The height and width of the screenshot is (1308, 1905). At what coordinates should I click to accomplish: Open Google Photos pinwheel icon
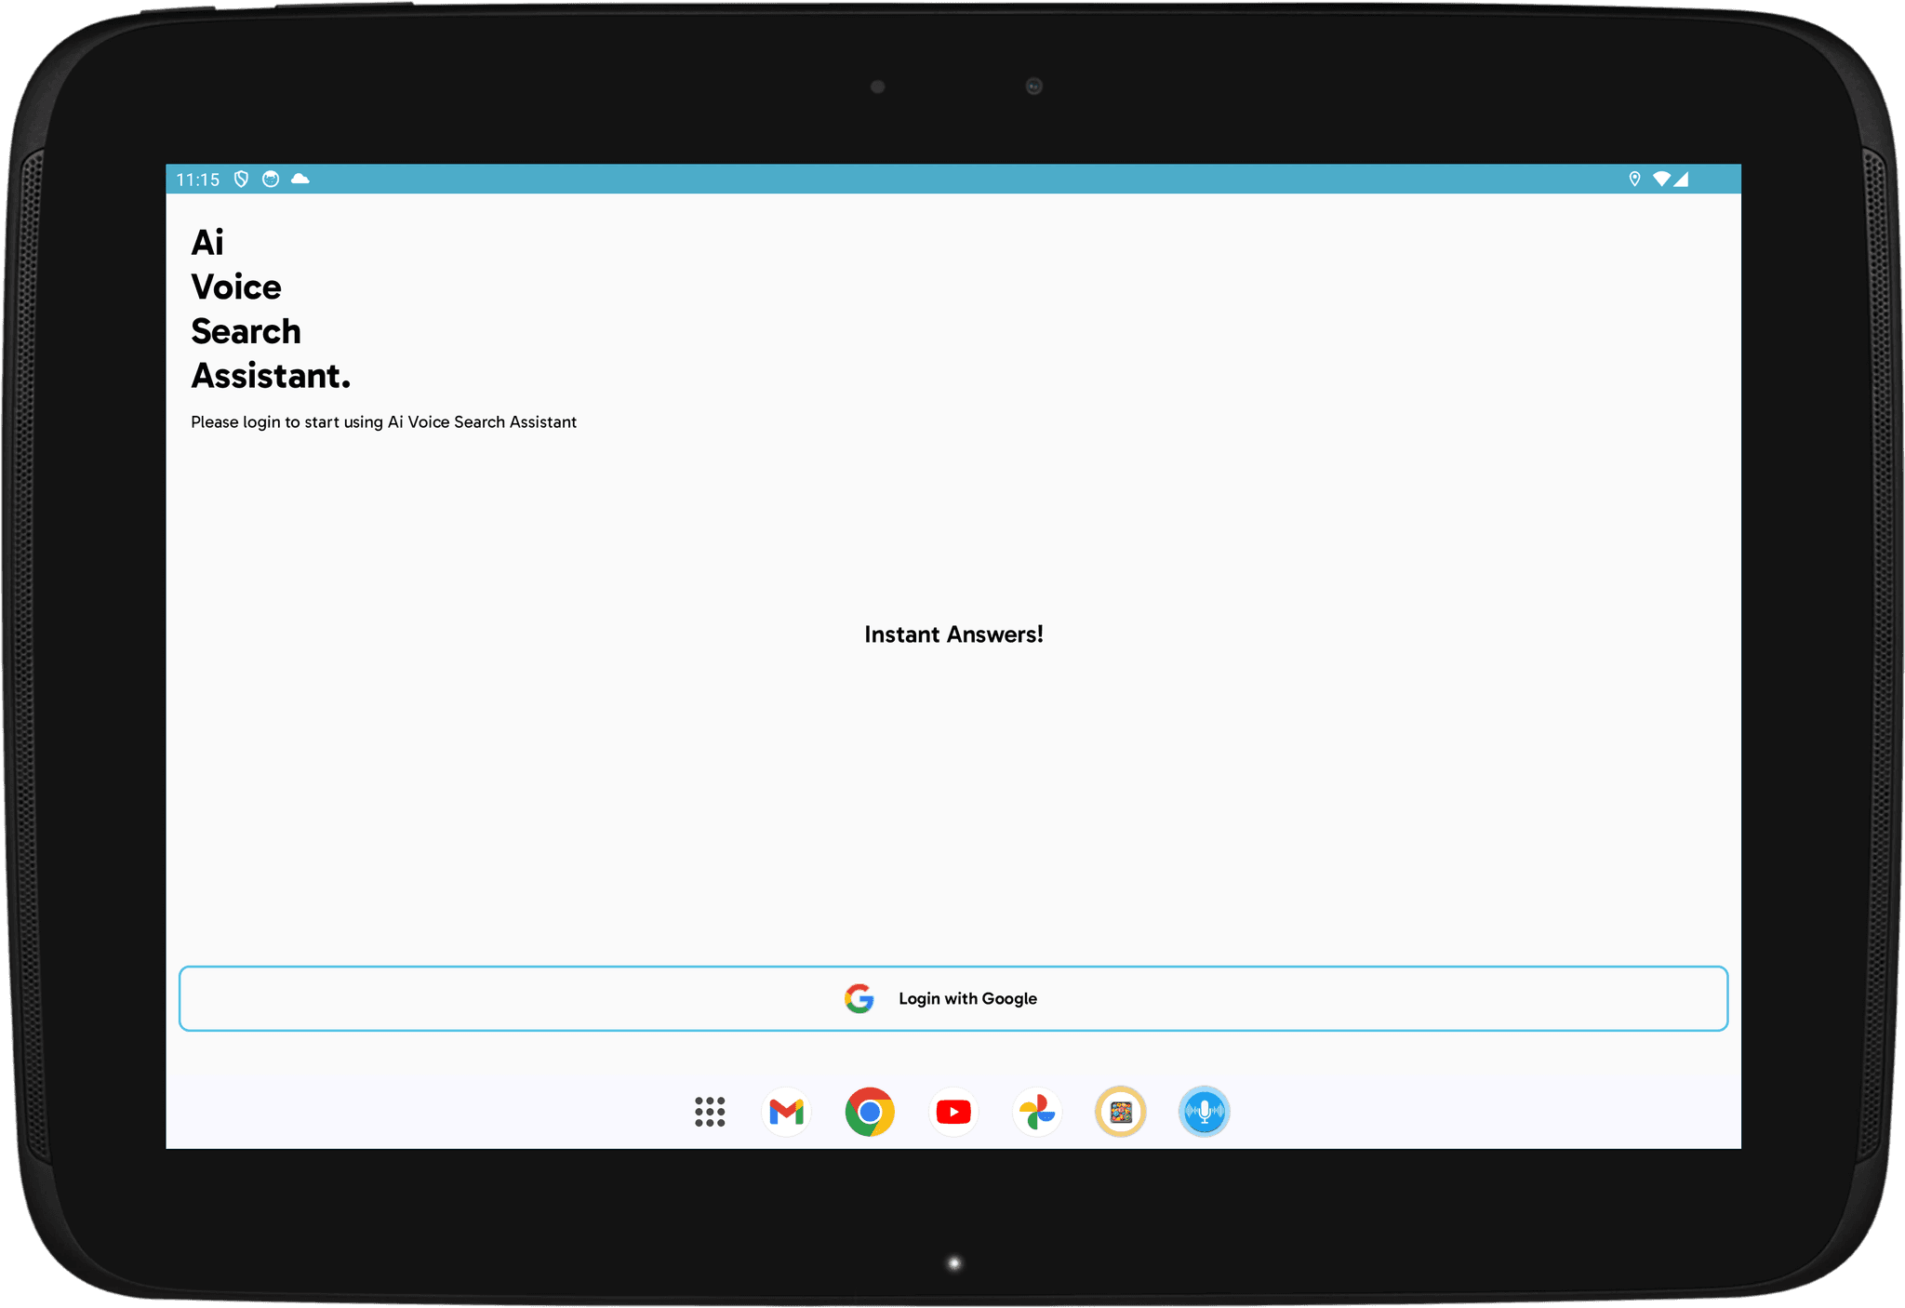1036,1112
